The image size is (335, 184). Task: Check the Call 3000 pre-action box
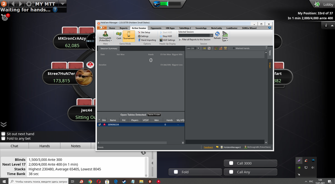[x=231, y=163]
